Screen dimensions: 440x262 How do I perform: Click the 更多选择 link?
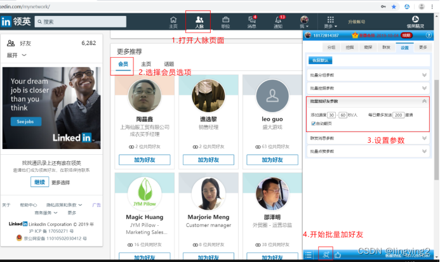[x=60, y=182]
